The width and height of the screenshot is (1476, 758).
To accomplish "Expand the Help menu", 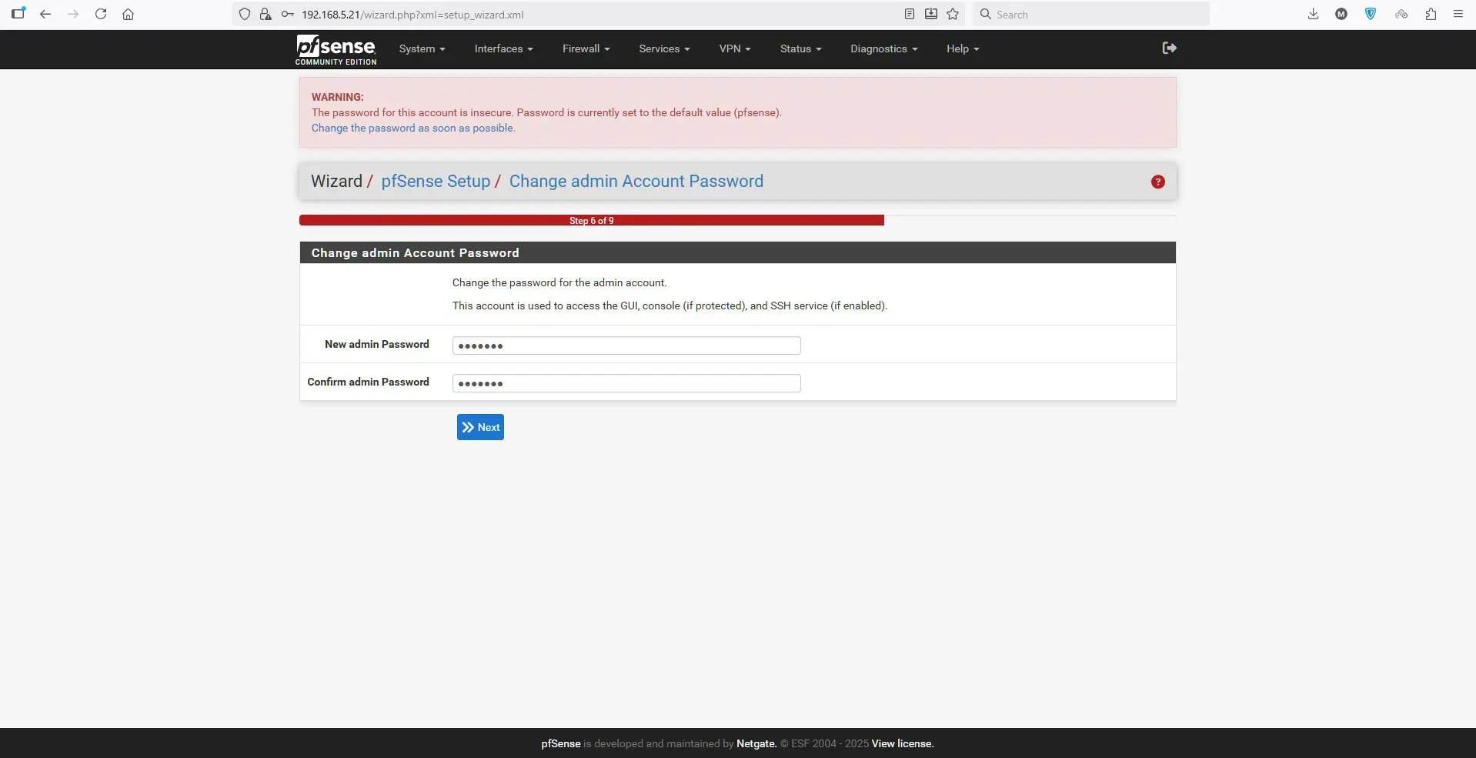I will tap(963, 48).
